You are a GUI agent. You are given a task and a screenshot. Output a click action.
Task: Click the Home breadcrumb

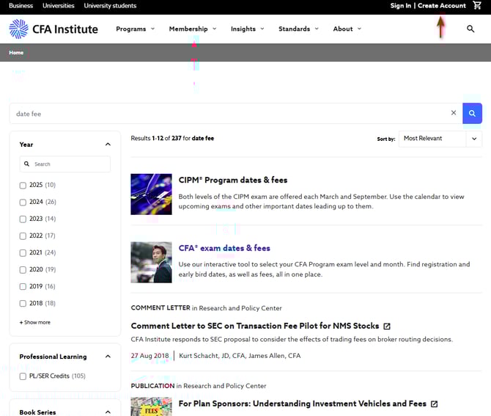click(x=16, y=53)
